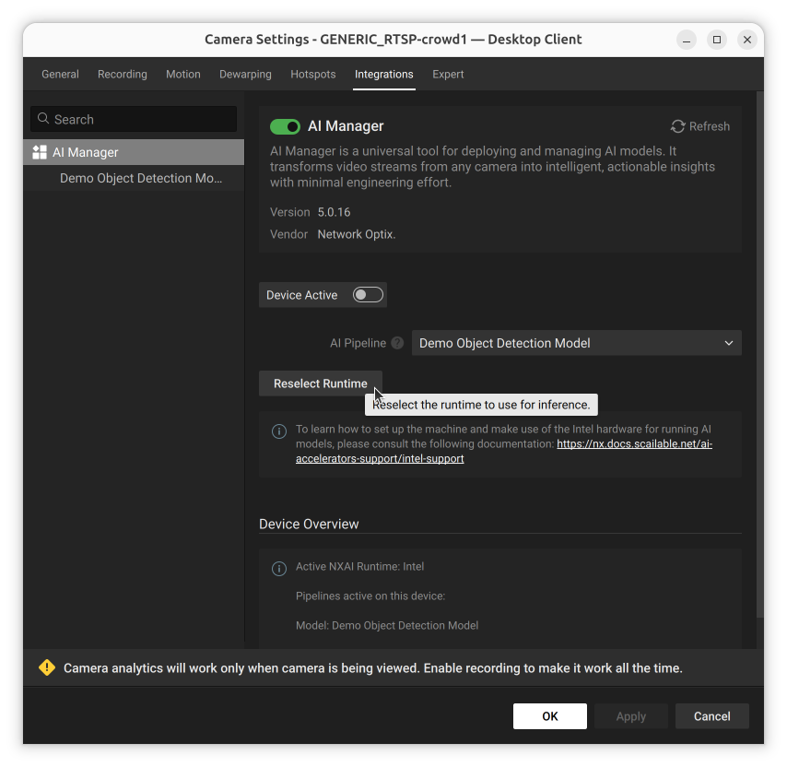Screen dimensions: 787x767
Task: Close the Camera Settings window
Action: pos(746,40)
